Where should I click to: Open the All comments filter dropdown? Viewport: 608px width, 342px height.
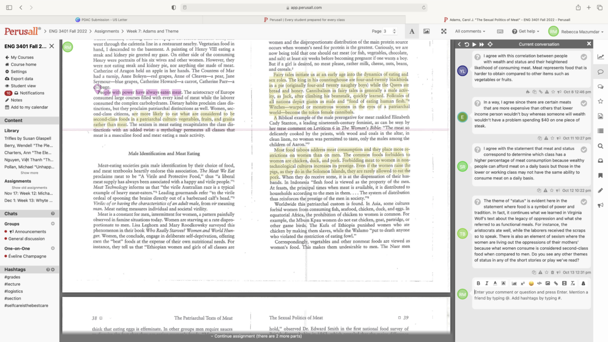tap(471, 31)
